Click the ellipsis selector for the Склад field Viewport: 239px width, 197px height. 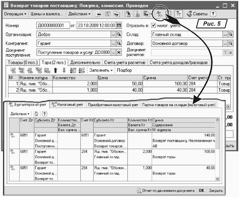pyautogui.click(x=225, y=34)
